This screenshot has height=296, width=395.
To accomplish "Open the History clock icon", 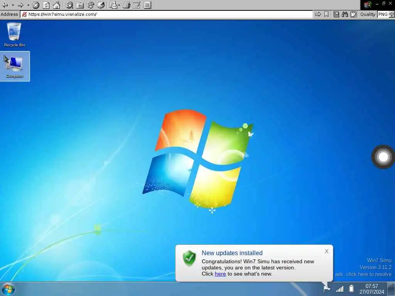I will (101, 5).
